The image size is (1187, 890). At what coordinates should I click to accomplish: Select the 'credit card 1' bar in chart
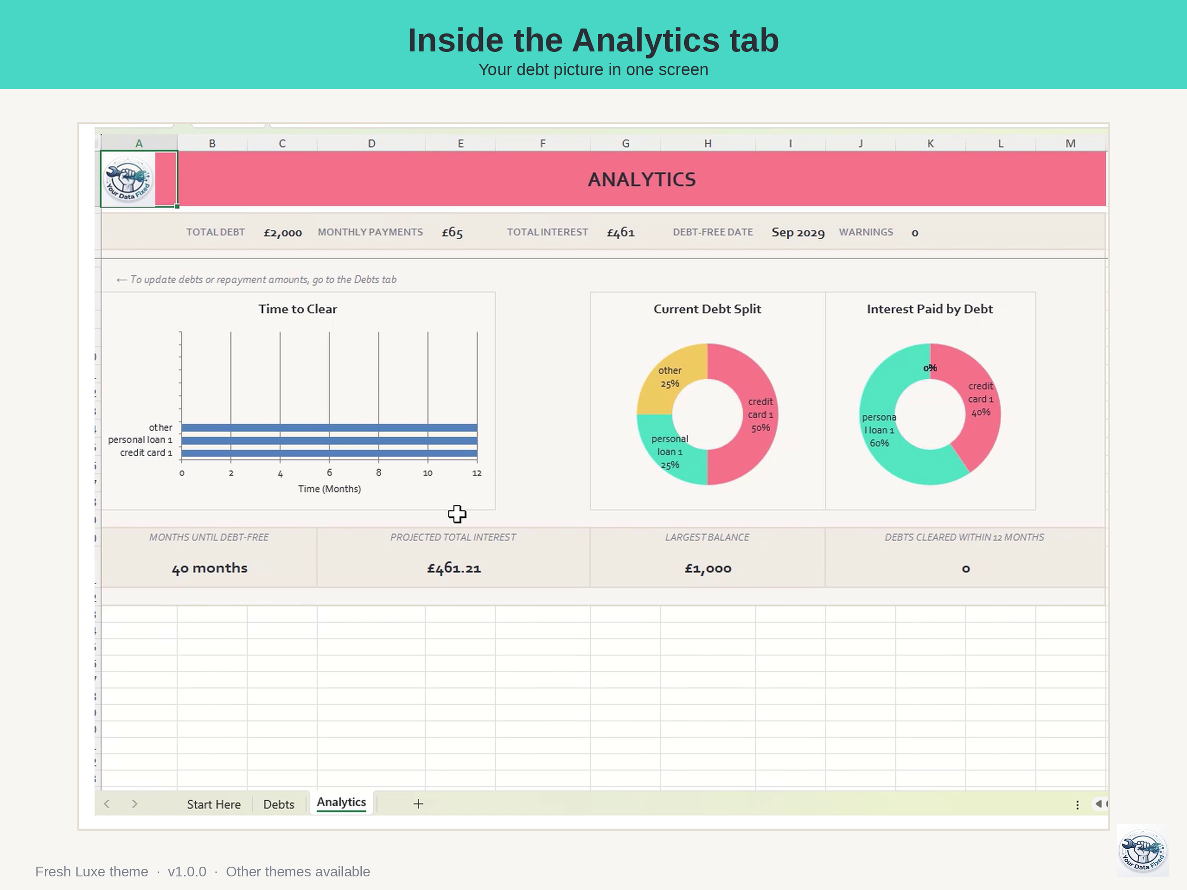[329, 453]
